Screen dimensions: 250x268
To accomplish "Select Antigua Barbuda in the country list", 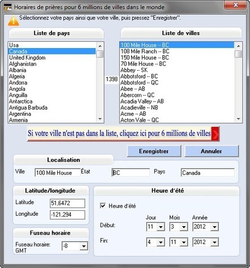I will pos(52,107).
